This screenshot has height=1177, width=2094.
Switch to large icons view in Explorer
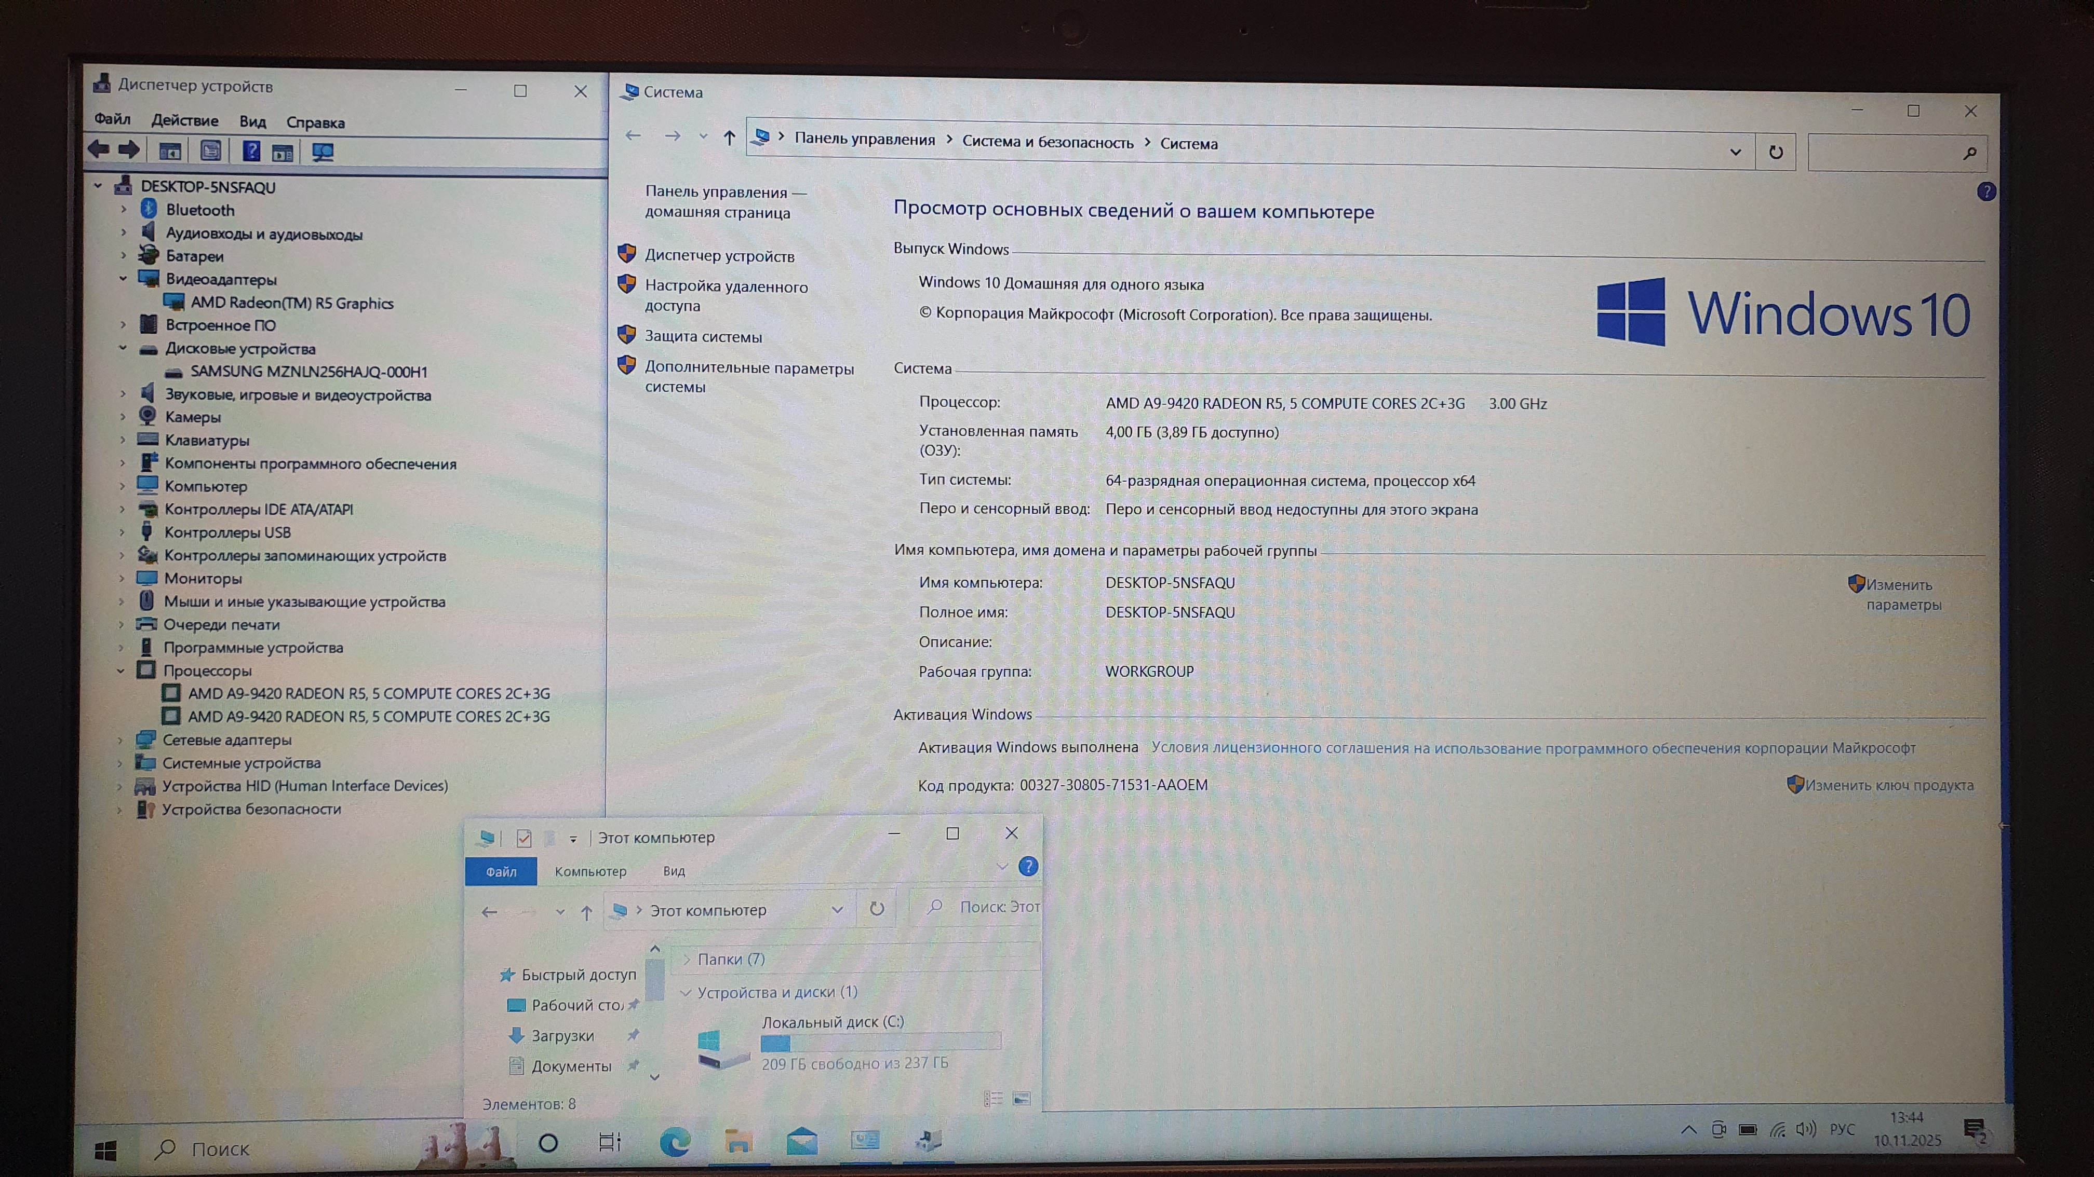coord(1022,1099)
